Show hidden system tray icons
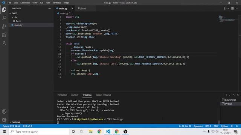 [204, 132]
